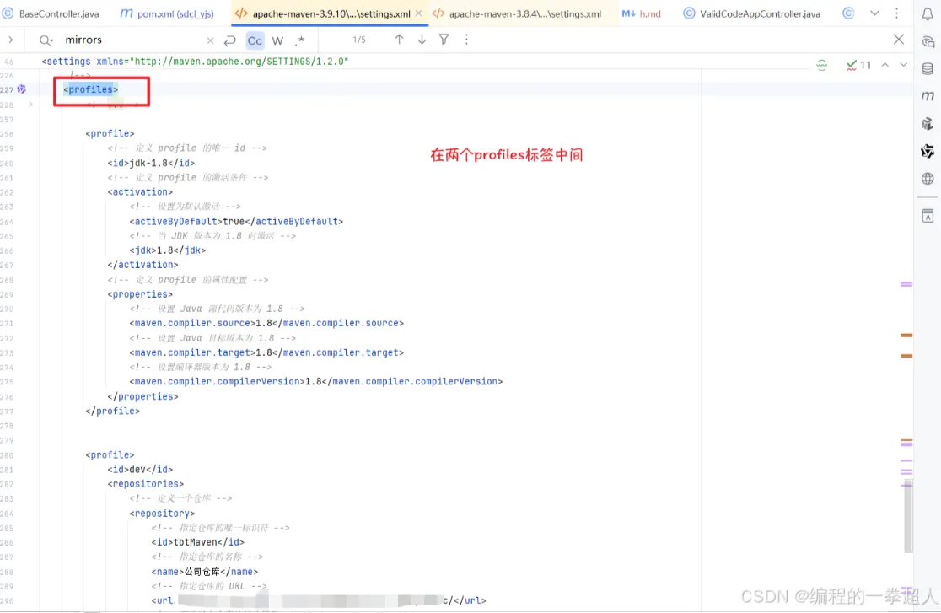Toggle Match Case Cc option
This screenshot has height=613, width=941.
255,40
